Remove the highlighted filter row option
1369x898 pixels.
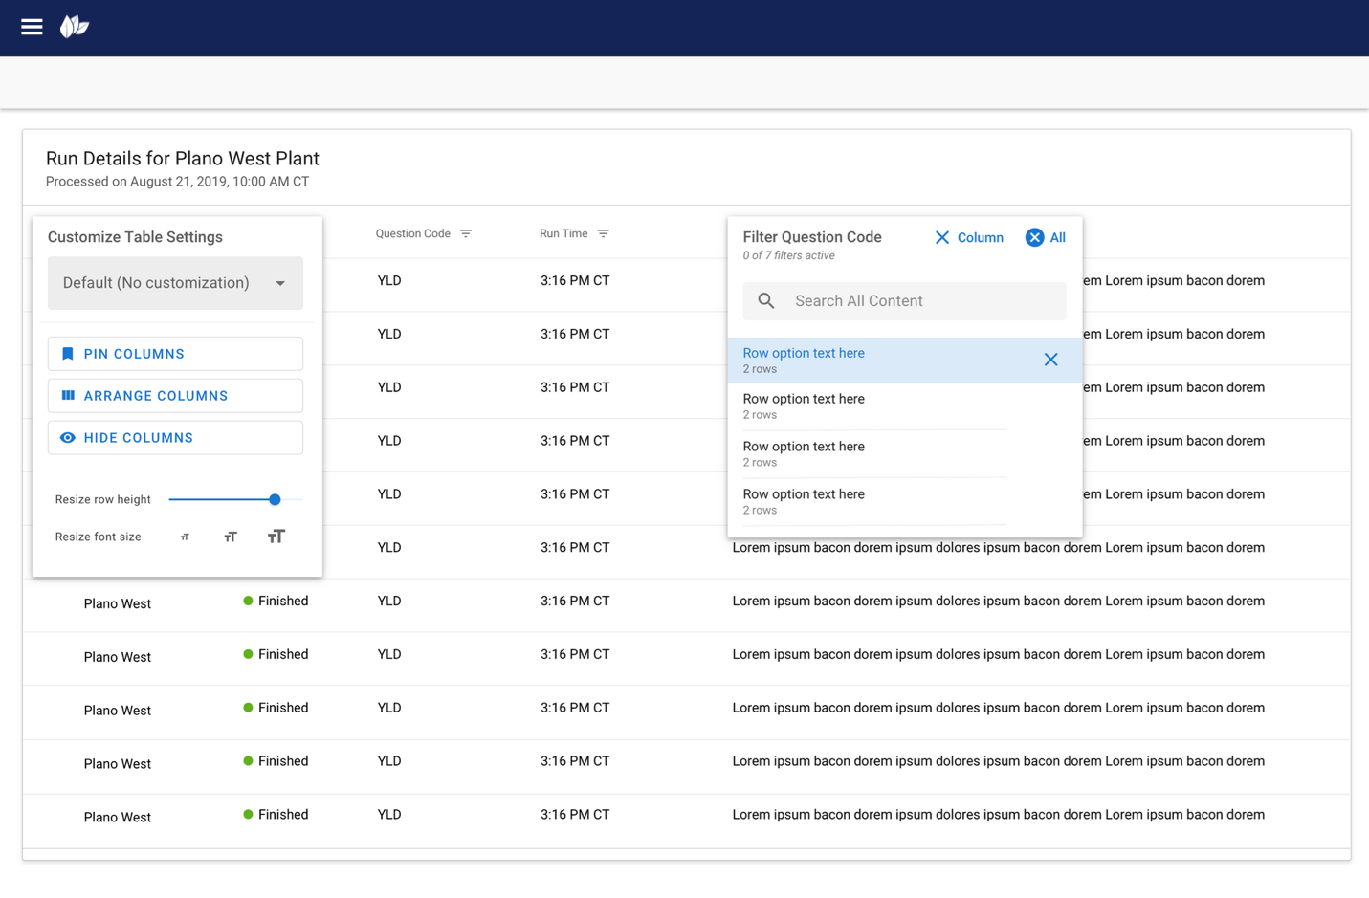coord(1050,360)
